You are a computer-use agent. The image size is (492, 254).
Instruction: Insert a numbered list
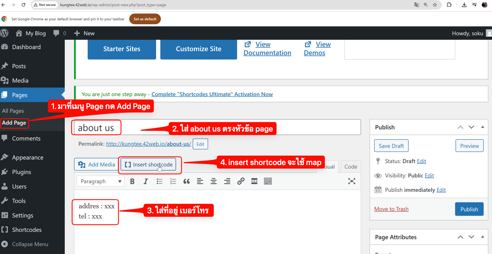[x=173, y=181]
